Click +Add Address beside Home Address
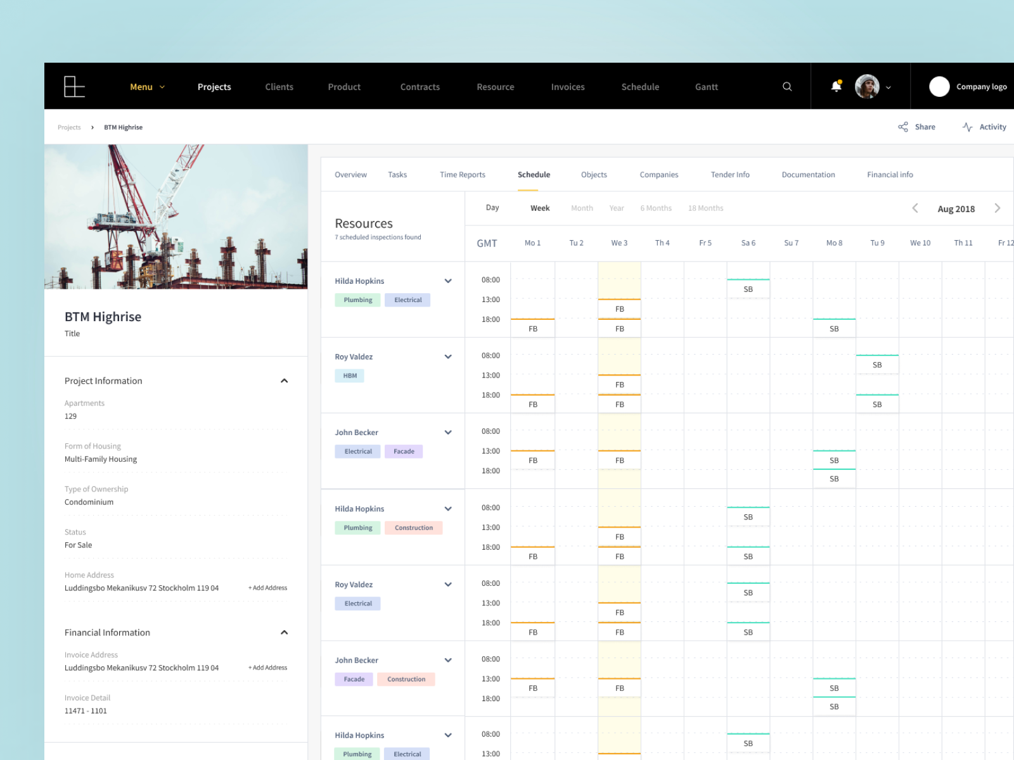 coord(268,588)
